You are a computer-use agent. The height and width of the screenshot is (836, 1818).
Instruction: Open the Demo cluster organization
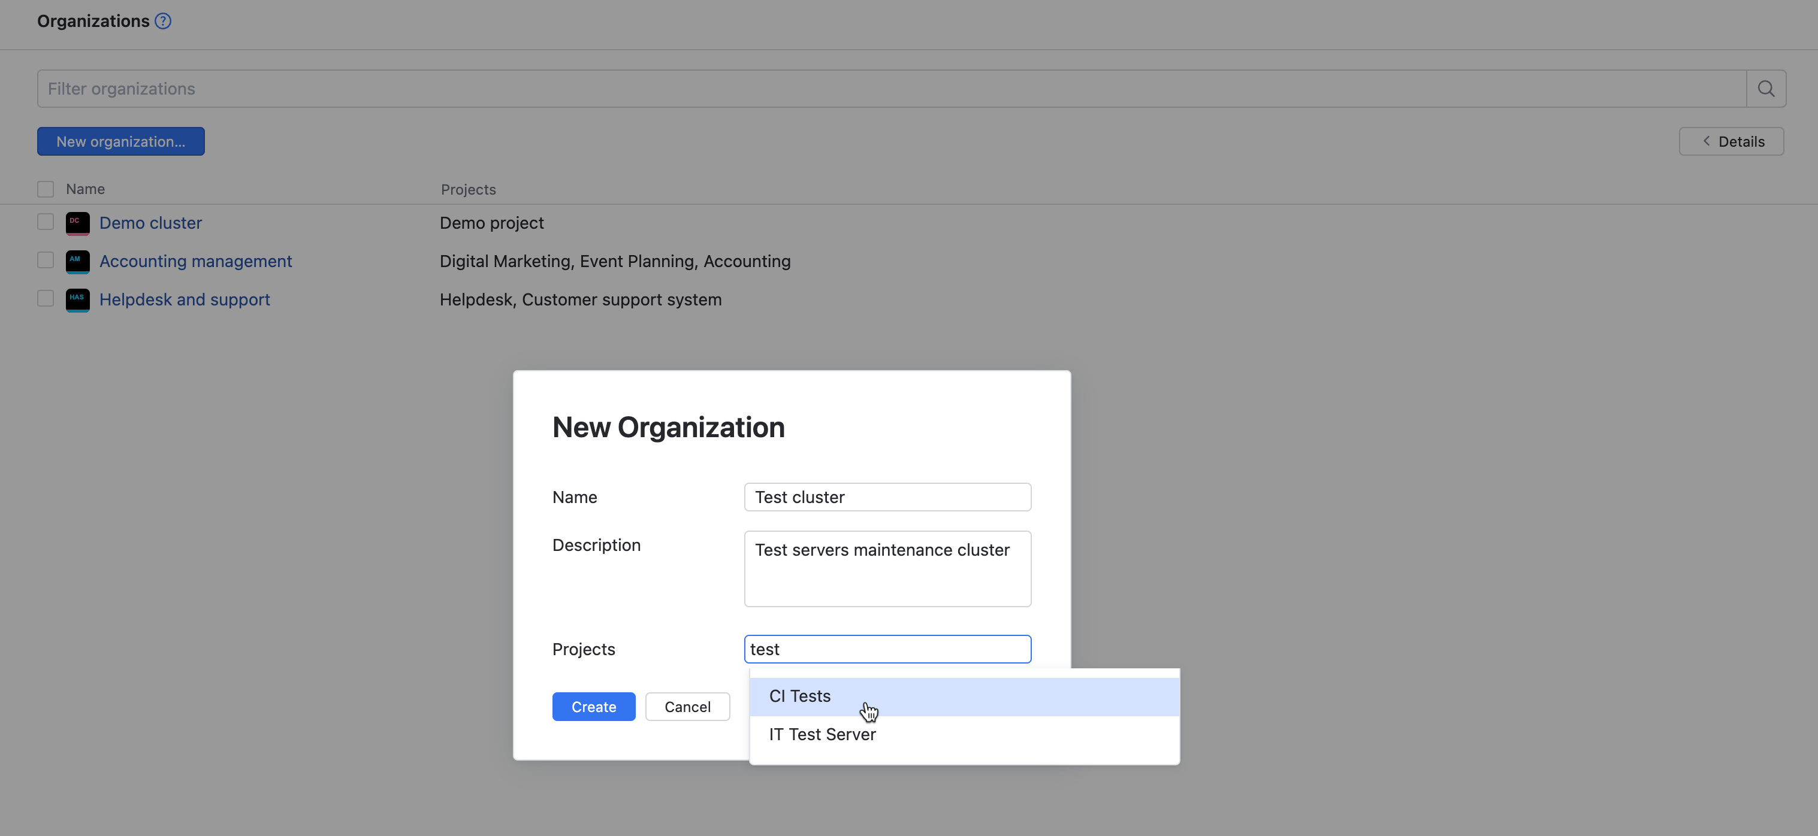150,223
